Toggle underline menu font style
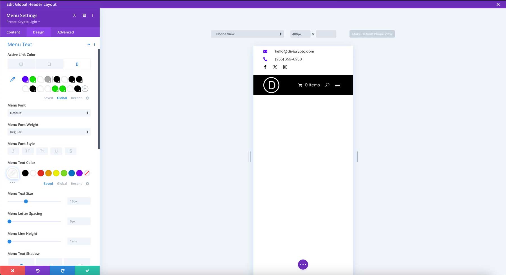 pyautogui.click(x=56, y=151)
